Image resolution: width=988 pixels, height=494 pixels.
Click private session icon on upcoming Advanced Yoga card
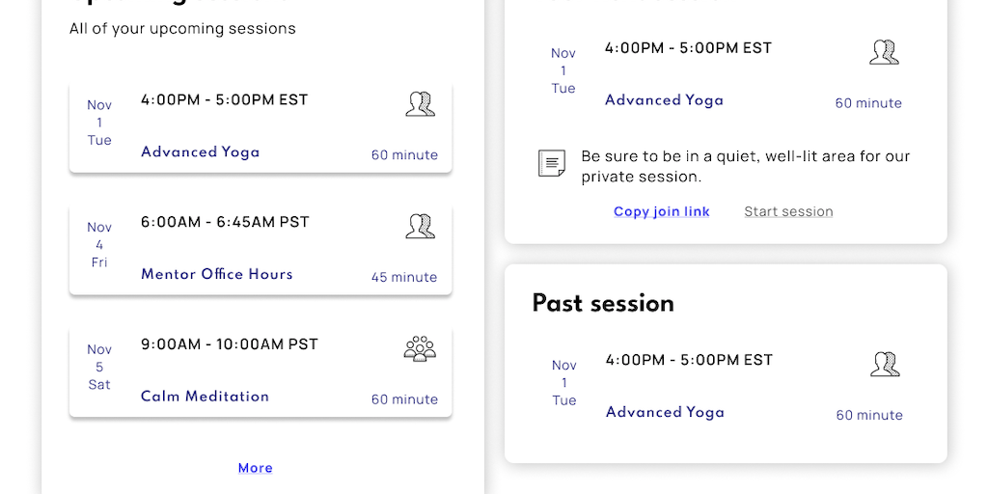point(420,104)
